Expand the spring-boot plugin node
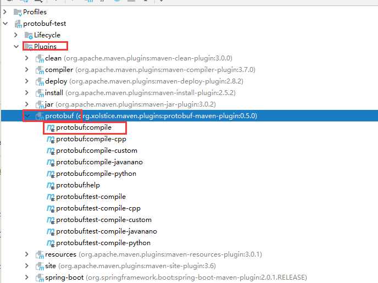 click(x=27, y=277)
